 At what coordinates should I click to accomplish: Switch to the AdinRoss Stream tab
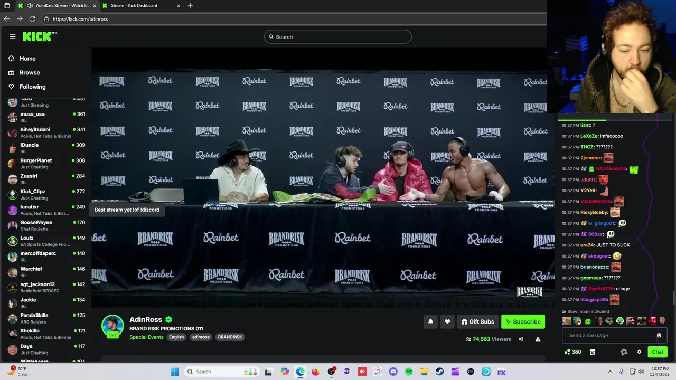point(57,6)
